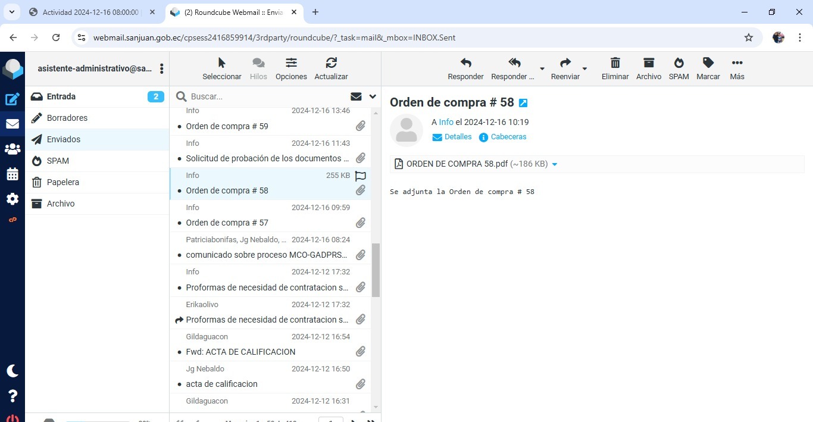Open the Calendar icon in sidebar
This screenshot has height=422, width=813.
[12, 174]
